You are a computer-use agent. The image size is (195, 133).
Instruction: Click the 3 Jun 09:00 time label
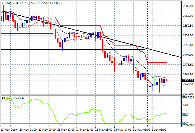point(159,130)
